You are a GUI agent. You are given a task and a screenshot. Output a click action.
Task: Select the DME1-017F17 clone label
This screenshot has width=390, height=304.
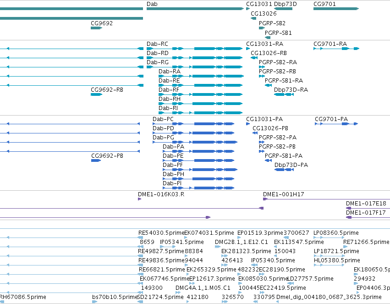point(366,213)
